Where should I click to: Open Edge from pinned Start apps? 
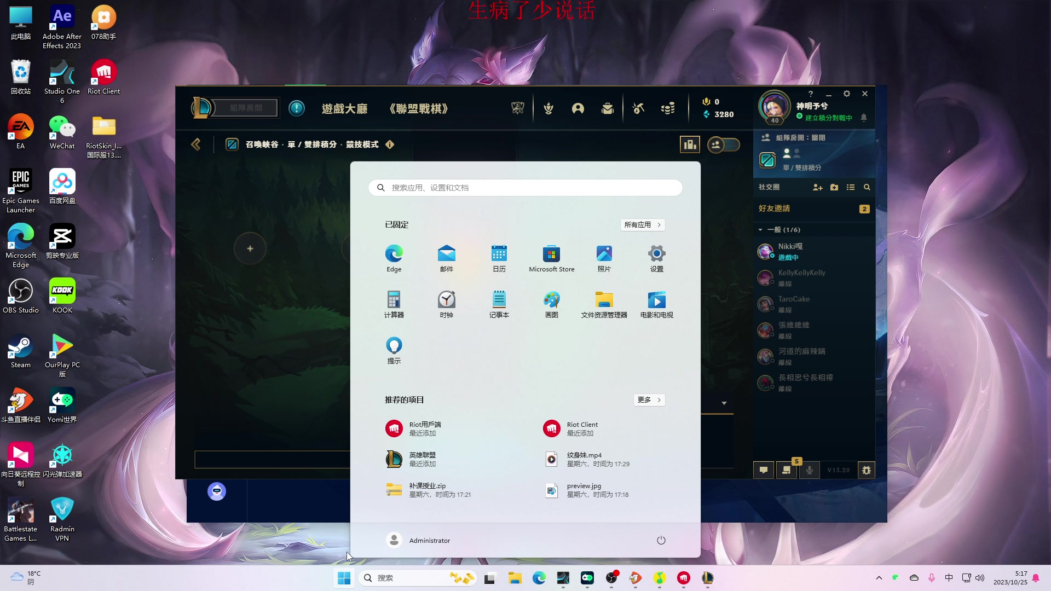pos(394,258)
